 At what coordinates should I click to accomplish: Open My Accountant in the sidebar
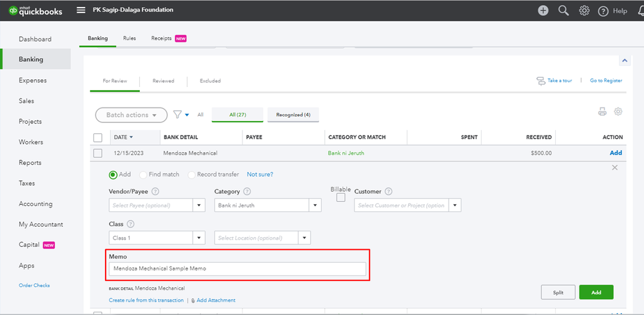(x=41, y=224)
